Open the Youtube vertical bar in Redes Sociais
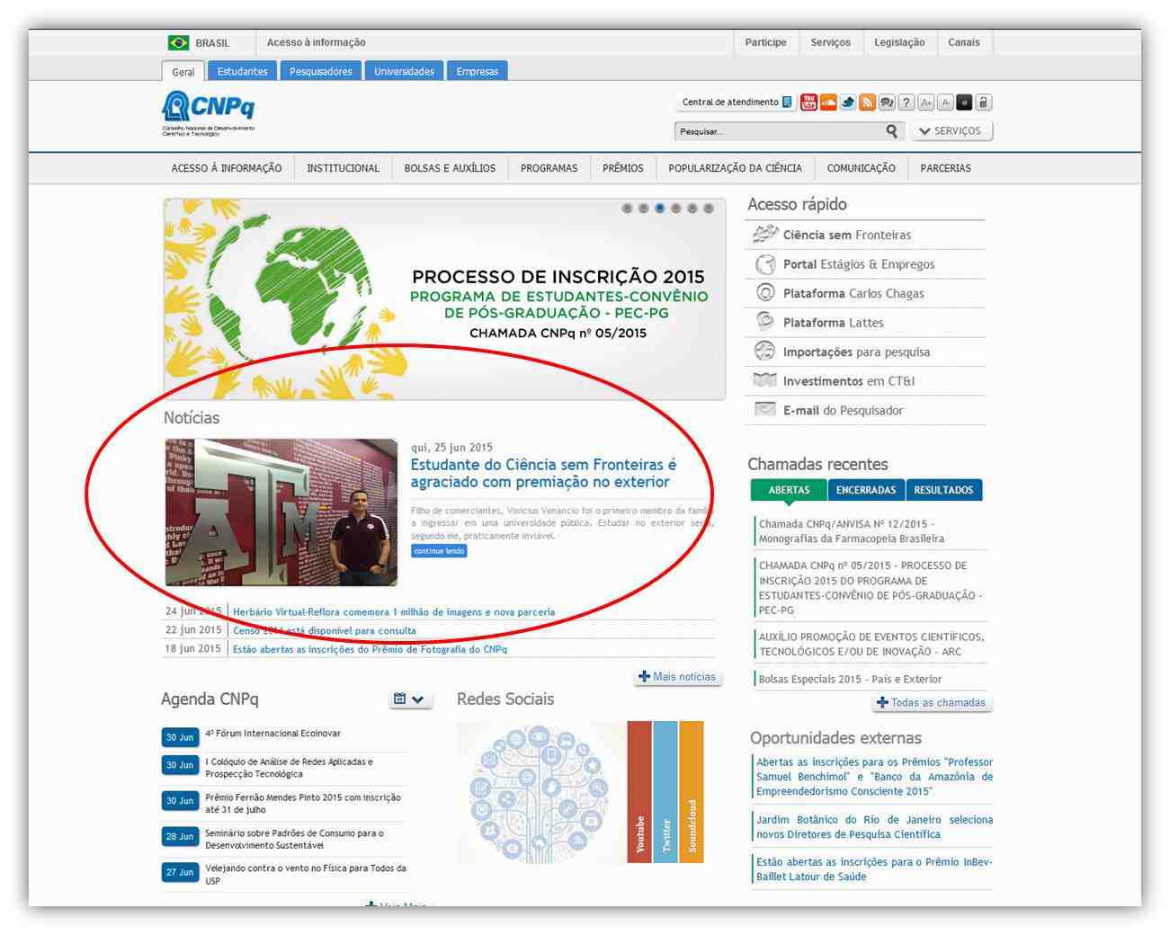 639,792
